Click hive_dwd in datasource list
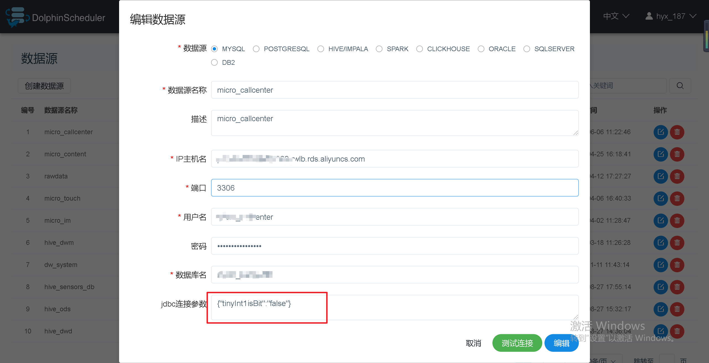This screenshot has width=709, height=363. [x=58, y=331]
